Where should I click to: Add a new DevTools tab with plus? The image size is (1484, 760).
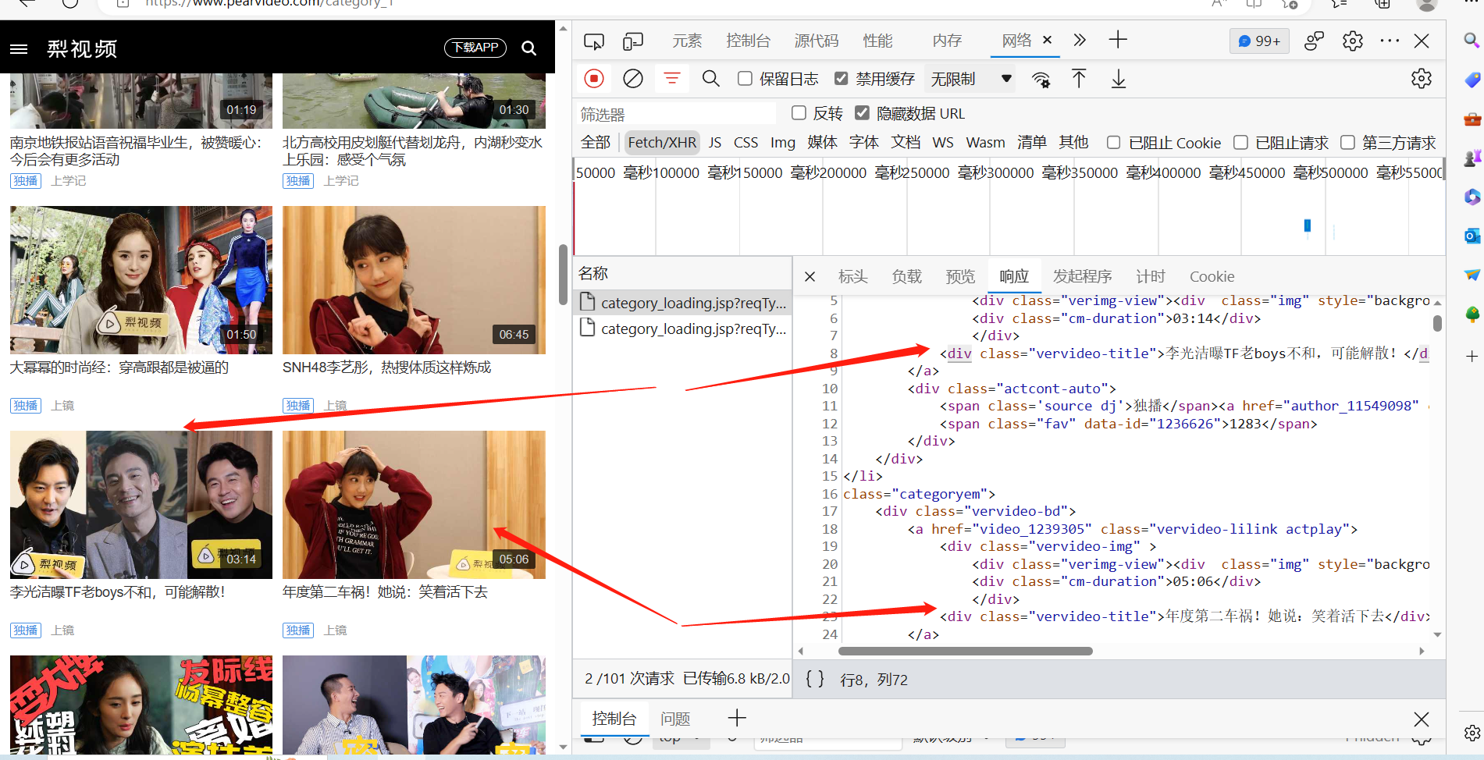click(1118, 40)
